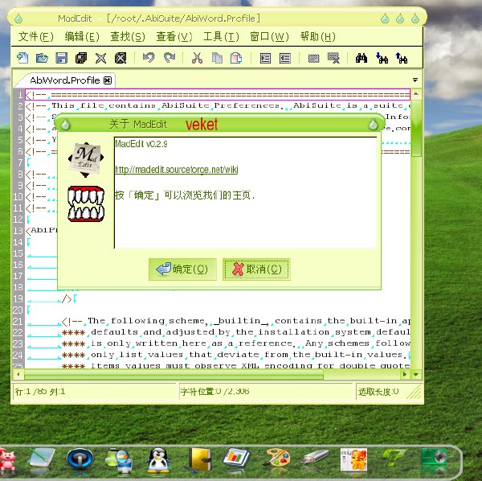Open the green question mark dock icon
Screen dimensions: 482x481
tap(392, 458)
